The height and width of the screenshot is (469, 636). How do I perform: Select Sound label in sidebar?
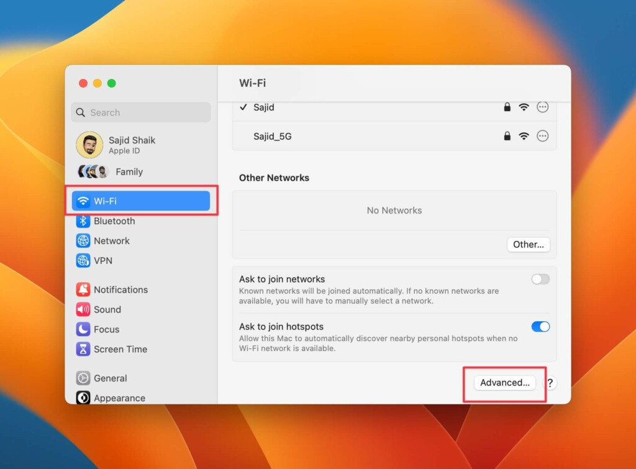pos(107,309)
